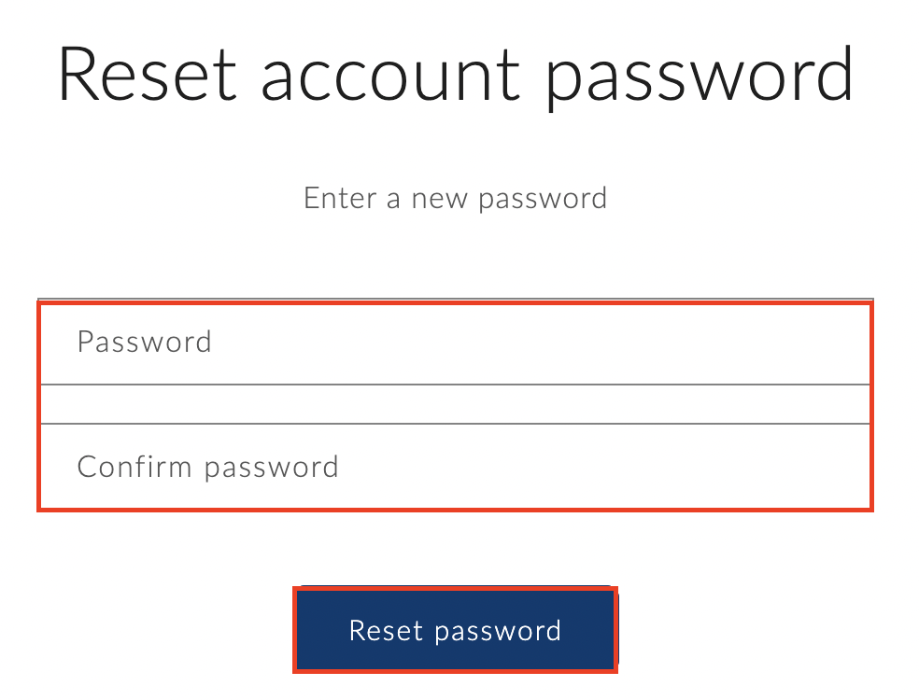Screen dimensions: 919x700
Task: Click the word 'Reset' in the page heading
Action: pos(149,75)
